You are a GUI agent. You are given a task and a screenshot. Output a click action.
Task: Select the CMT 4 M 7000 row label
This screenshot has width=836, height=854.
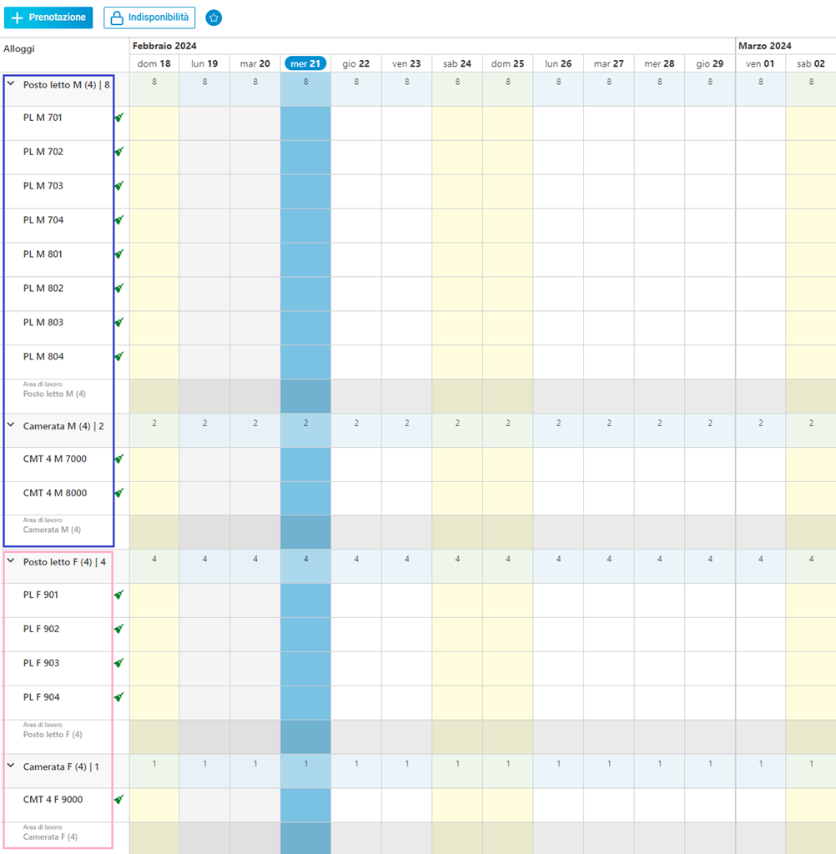click(x=54, y=460)
